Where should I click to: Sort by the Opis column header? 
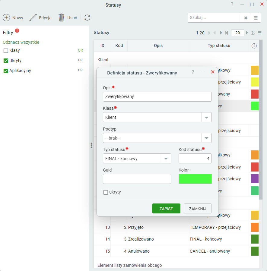click(x=158, y=46)
